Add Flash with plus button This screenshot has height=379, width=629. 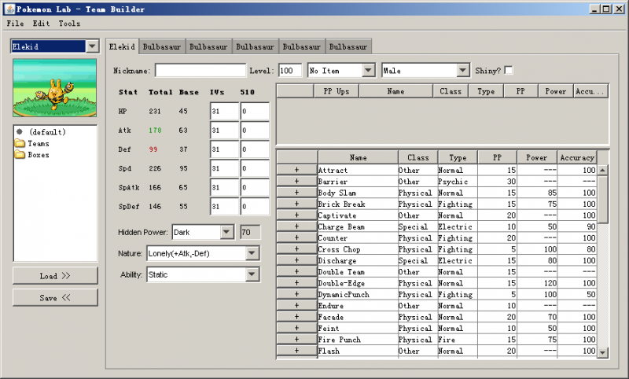coord(297,351)
